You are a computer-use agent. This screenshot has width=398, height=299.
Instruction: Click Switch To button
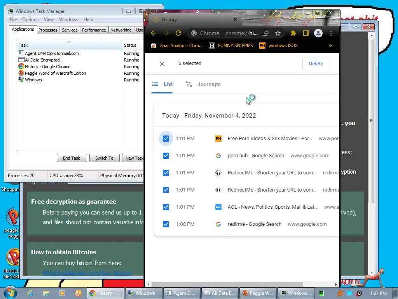pyautogui.click(x=104, y=158)
